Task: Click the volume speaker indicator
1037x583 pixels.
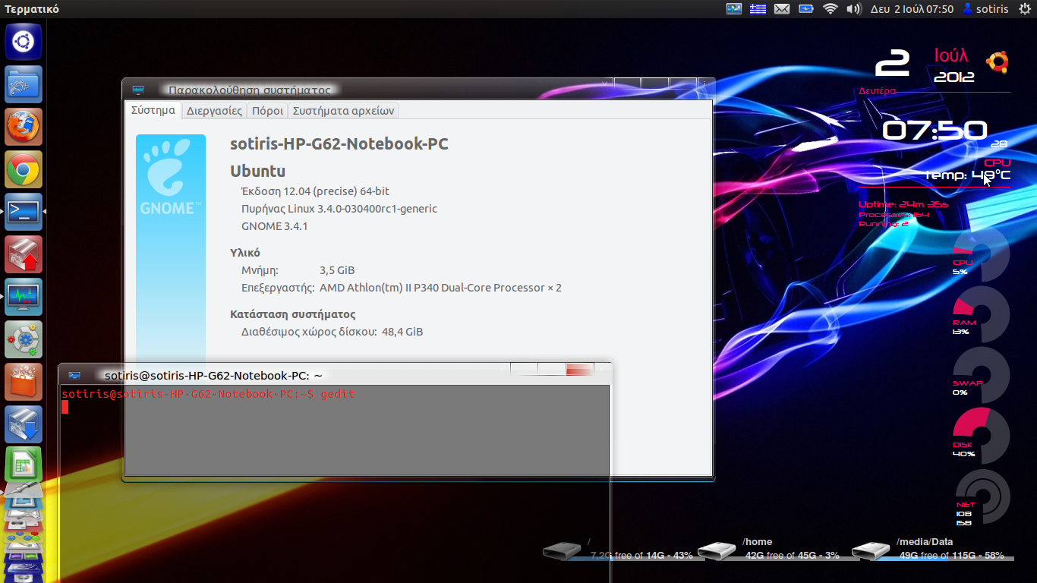Action: 854,9
